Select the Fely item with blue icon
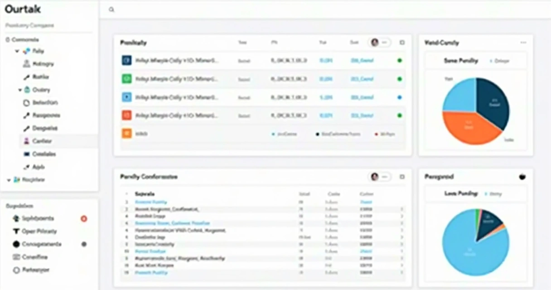This screenshot has width=551, height=290. tap(34, 51)
